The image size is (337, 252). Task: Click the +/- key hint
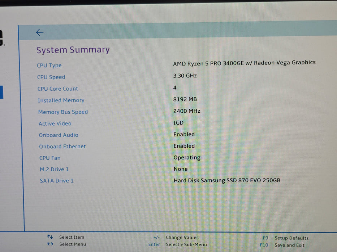pyautogui.click(x=156, y=238)
